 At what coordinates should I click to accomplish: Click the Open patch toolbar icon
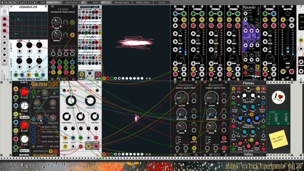pyautogui.click(x=6, y=2)
